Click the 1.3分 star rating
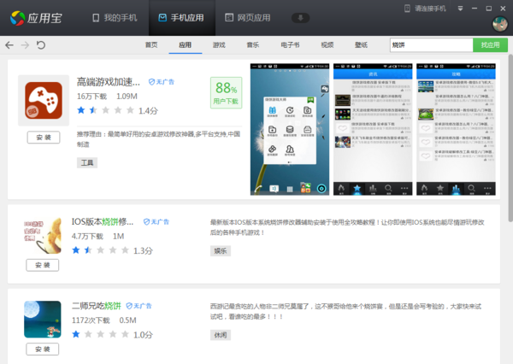Screen dimensions: 513x364 [x=112, y=250]
